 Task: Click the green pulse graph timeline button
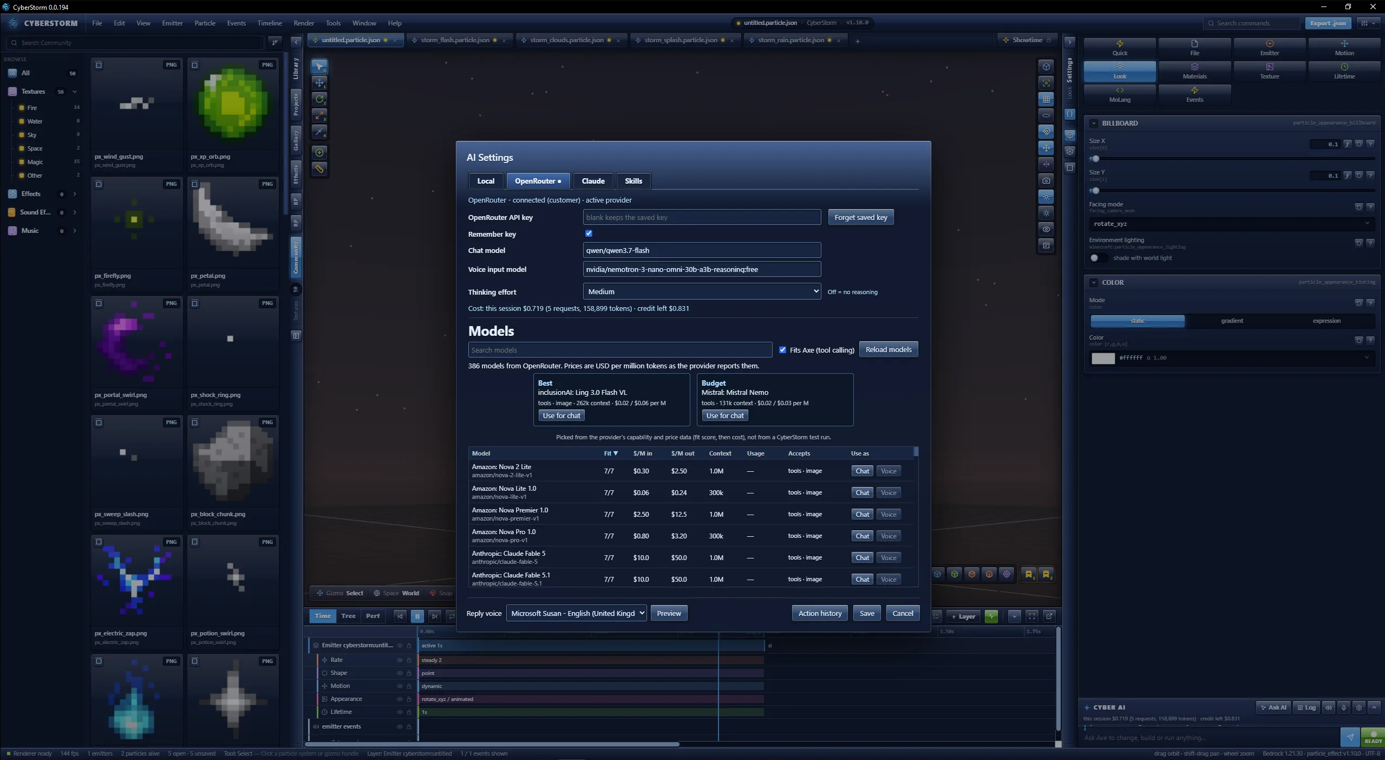coord(991,616)
